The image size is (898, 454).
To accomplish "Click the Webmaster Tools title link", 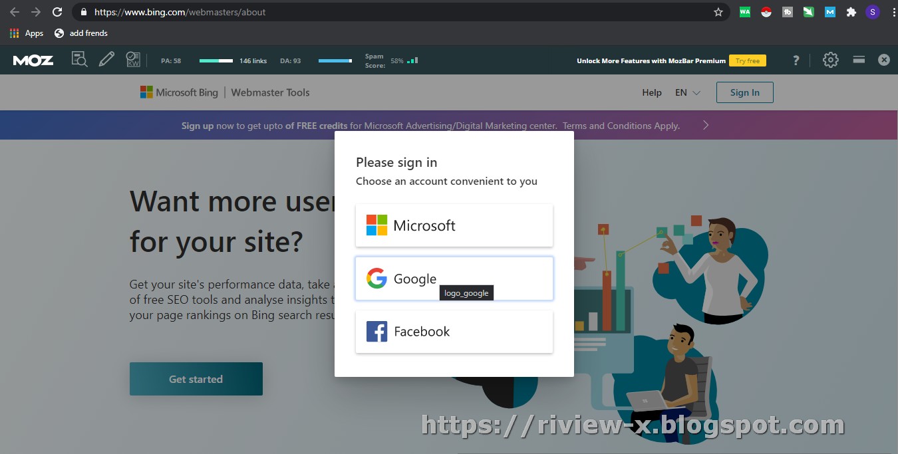I will point(270,92).
